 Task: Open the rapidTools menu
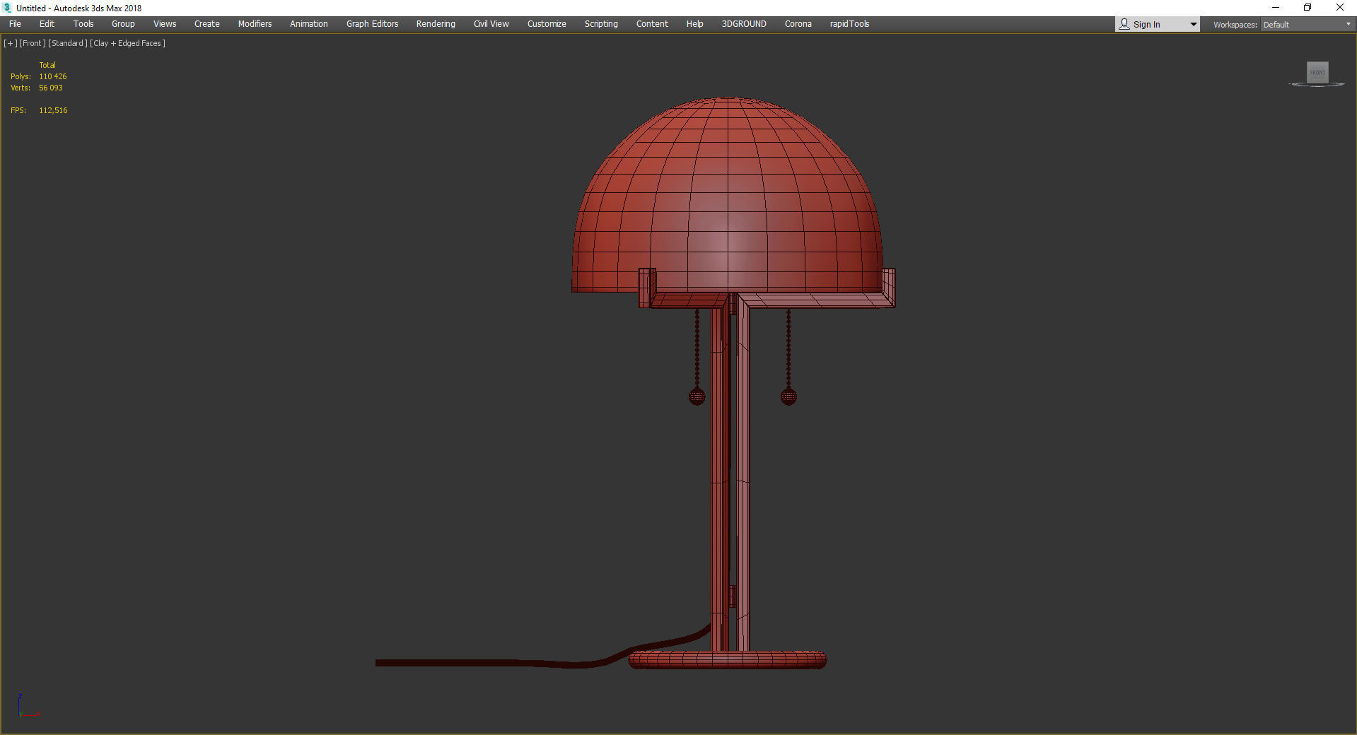849,23
